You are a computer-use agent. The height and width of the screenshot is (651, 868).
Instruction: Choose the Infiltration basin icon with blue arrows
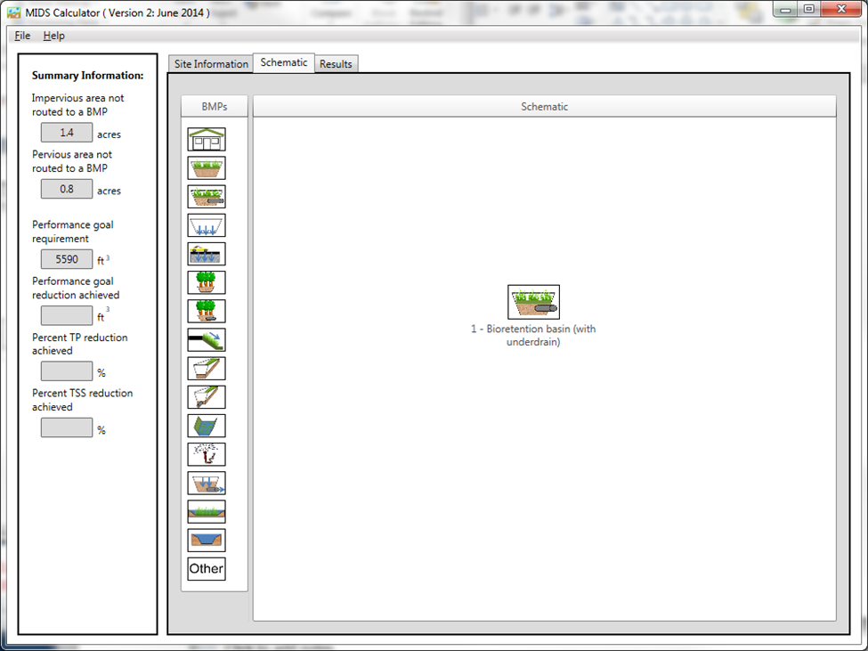coord(207,225)
